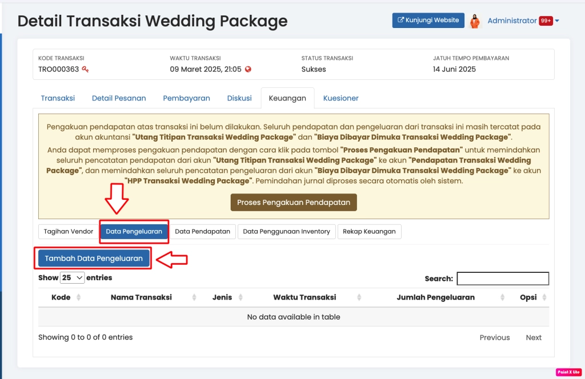Sort by Waktu Transaksi column arrows

pyautogui.click(x=359, y=297)
